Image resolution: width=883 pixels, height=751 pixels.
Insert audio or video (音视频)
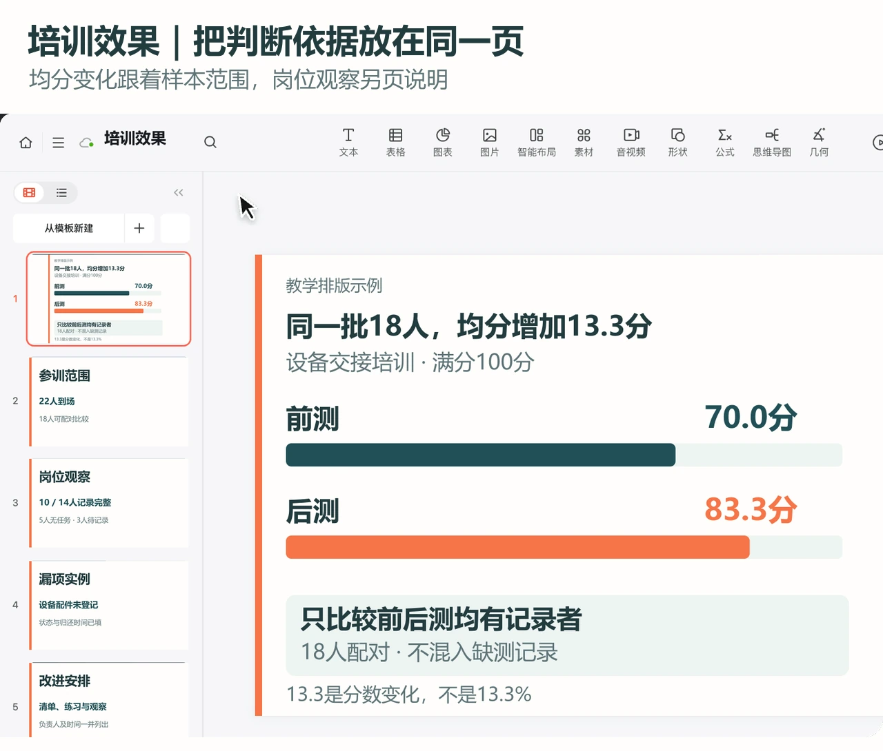click(x=631, y=142)
